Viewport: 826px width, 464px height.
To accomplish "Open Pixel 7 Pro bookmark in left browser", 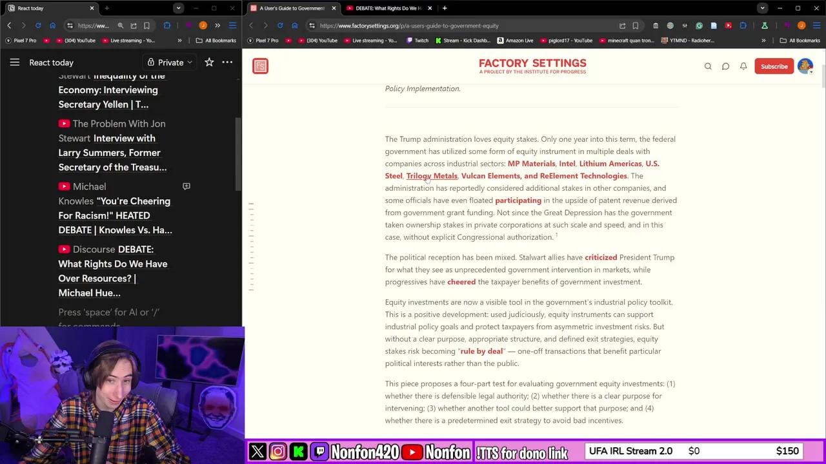I will click(x=21, y=41).
